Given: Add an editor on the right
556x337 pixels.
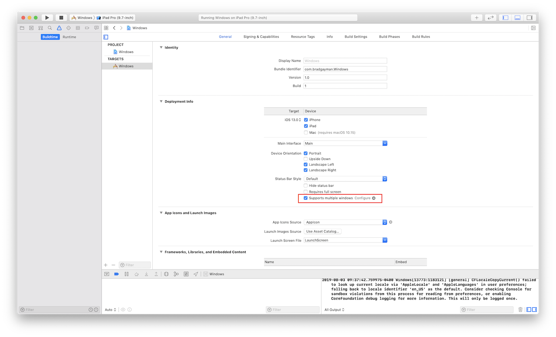Looking at the screenshot, I should (x=533, y=28).
